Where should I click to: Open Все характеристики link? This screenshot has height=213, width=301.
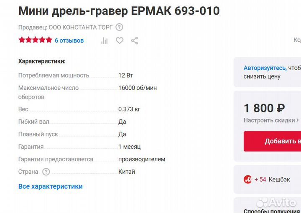51,186
